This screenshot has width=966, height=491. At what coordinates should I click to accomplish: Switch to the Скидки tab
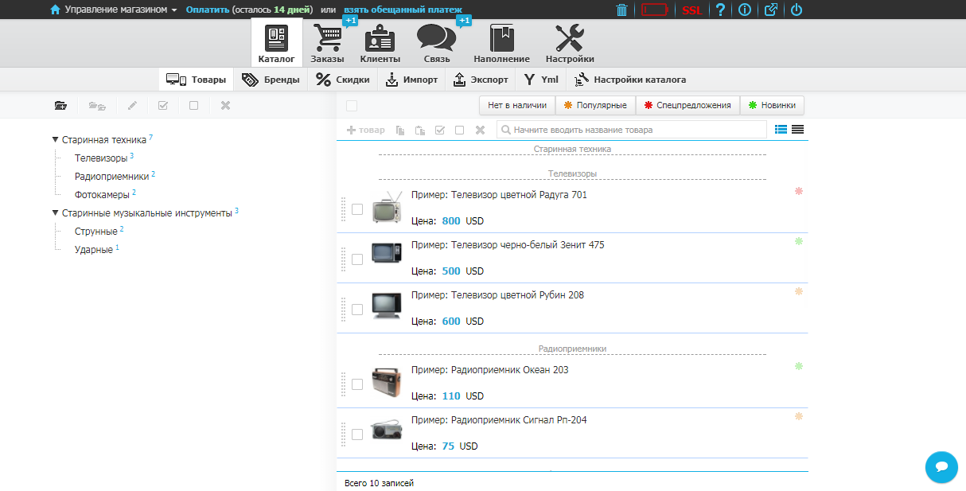coord(343,80)
